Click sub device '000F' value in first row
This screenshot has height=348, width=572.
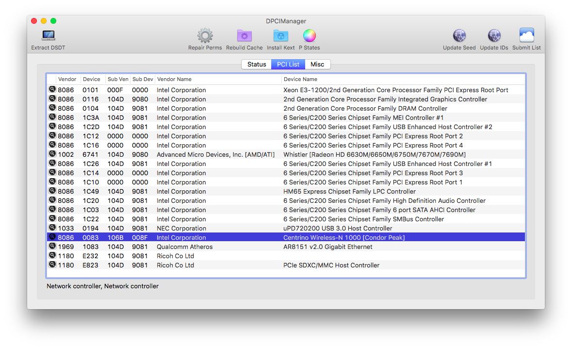point(115,90)
